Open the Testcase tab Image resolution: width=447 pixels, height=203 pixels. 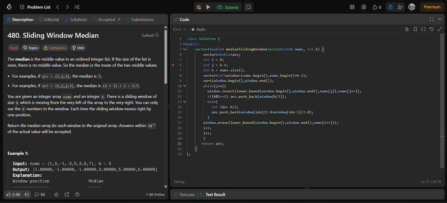tap(184, 194)
